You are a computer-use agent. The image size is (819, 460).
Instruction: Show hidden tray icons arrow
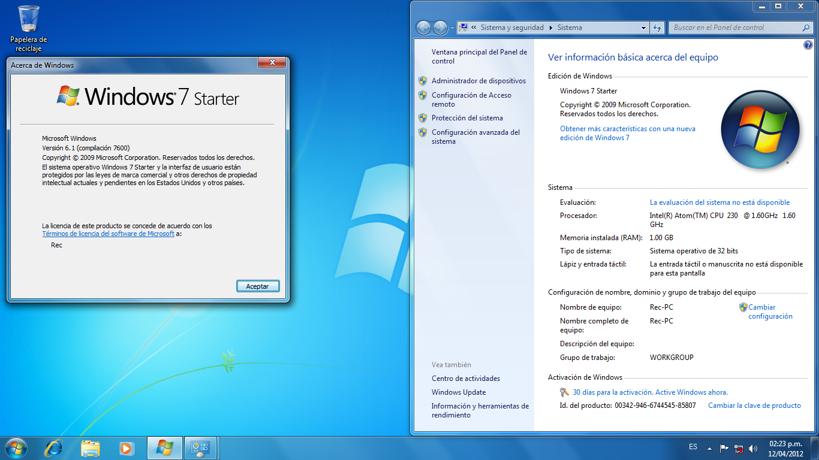click(x=710, y=448)
